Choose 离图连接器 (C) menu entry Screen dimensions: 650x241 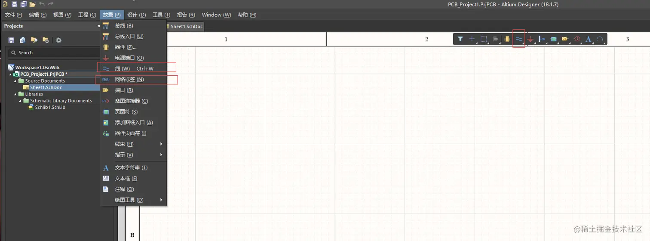[x=133, y=101]
